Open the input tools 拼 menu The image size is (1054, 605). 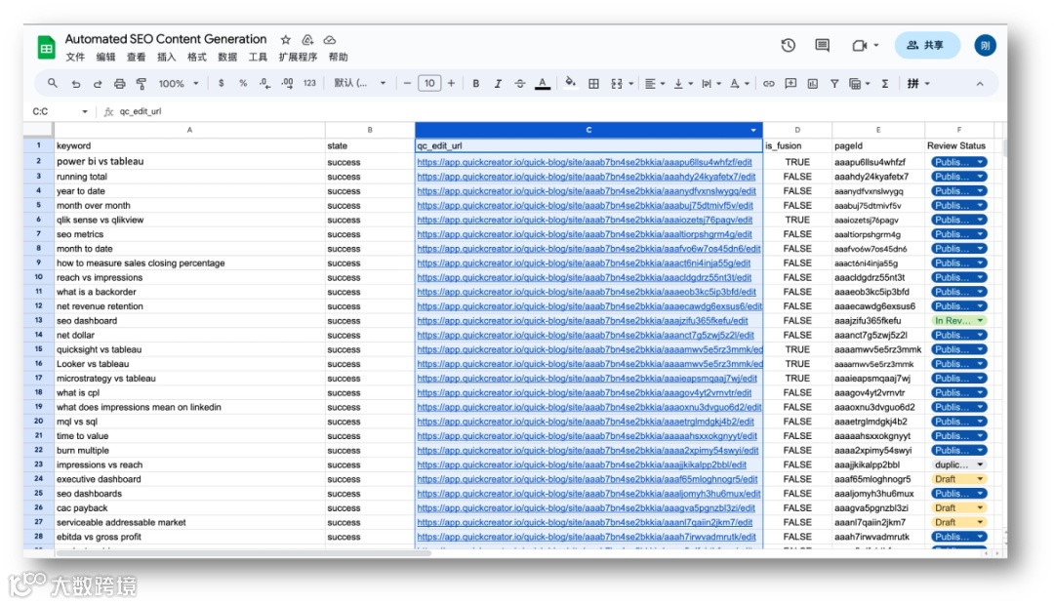(918, 83)
